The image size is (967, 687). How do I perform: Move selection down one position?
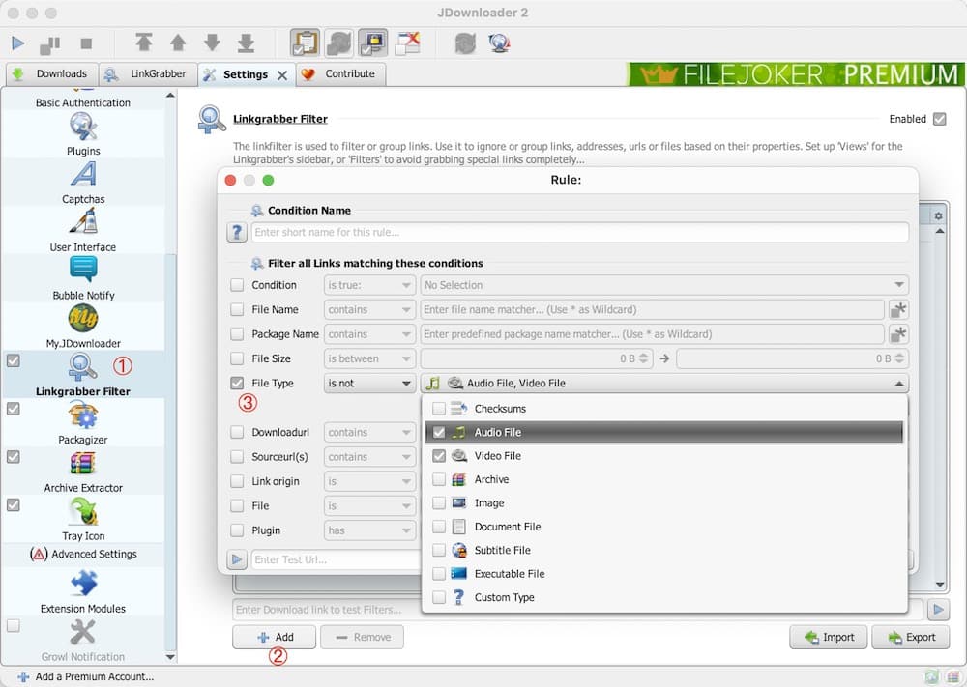pyautogui.click(x=212, y=43)
